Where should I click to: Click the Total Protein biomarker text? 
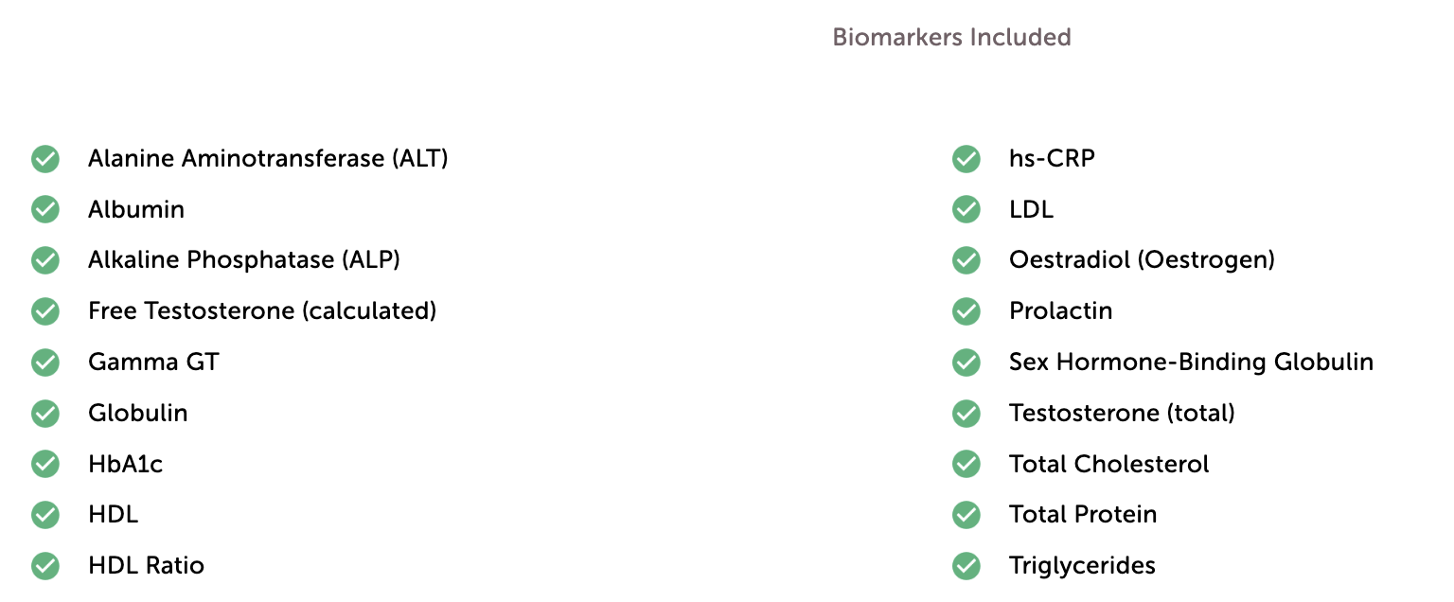1083,515
